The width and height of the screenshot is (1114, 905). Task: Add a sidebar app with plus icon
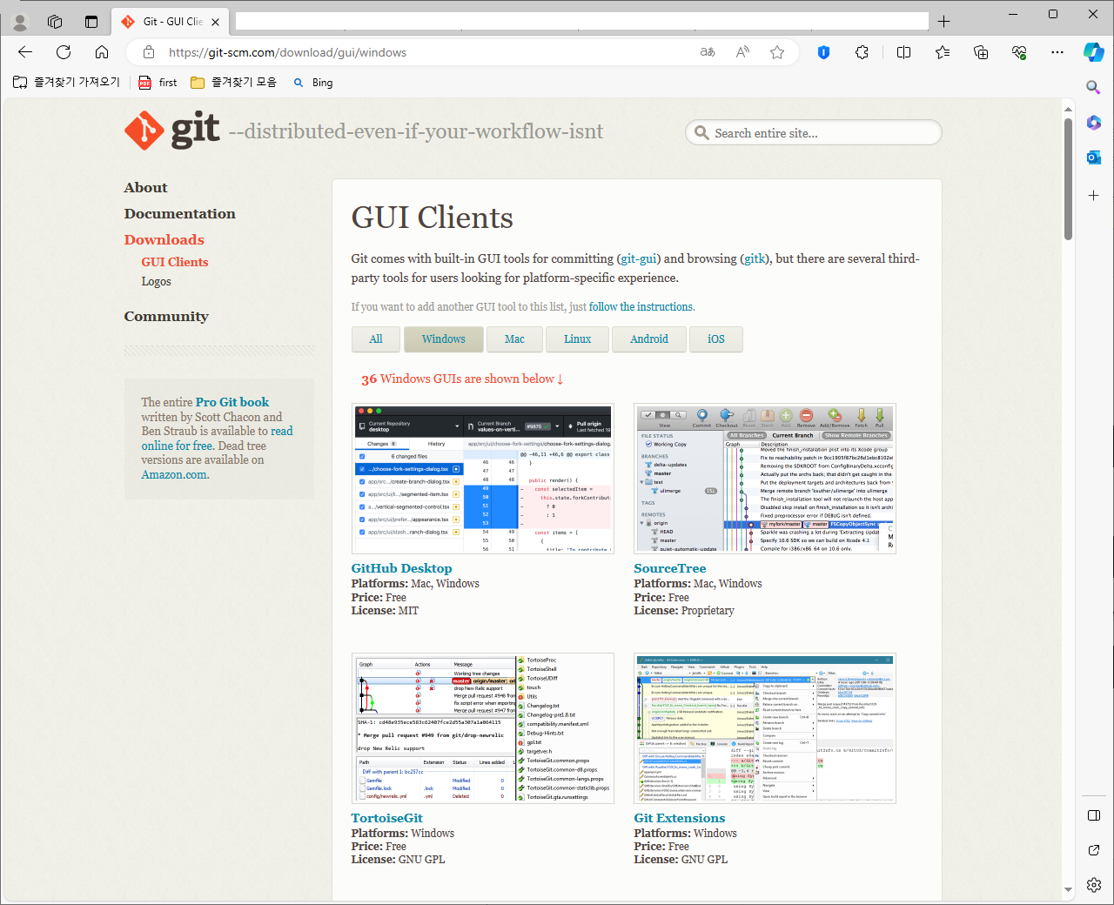(x=1094, y=196)
